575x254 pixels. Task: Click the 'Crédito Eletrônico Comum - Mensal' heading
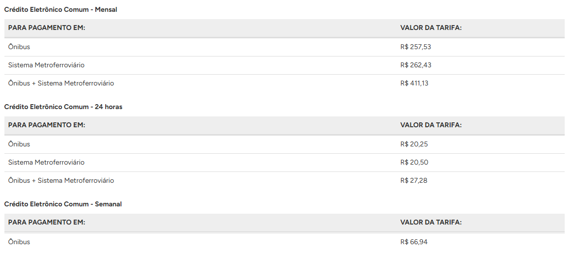pyautogui.click(x=60, y=9)
